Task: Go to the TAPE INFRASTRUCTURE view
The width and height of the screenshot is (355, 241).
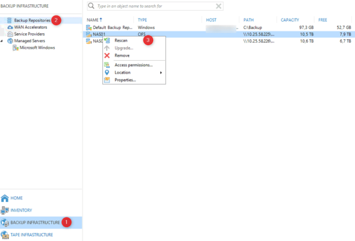Action: coord(32,235)
